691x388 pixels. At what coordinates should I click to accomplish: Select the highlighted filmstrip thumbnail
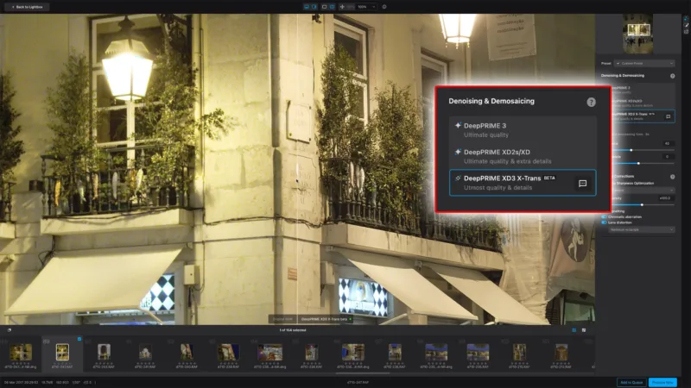coord(62,353)
